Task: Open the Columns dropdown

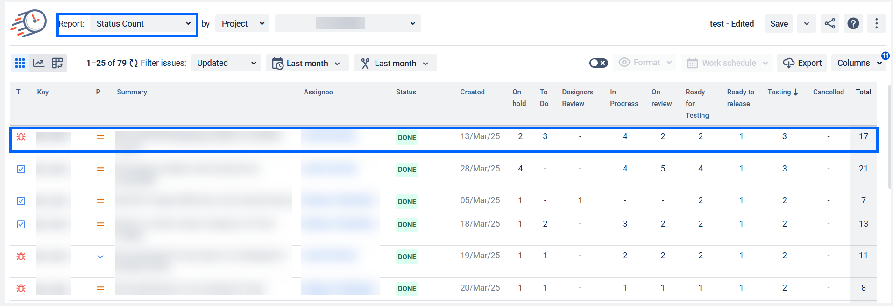Action: [x=859, y=63]
